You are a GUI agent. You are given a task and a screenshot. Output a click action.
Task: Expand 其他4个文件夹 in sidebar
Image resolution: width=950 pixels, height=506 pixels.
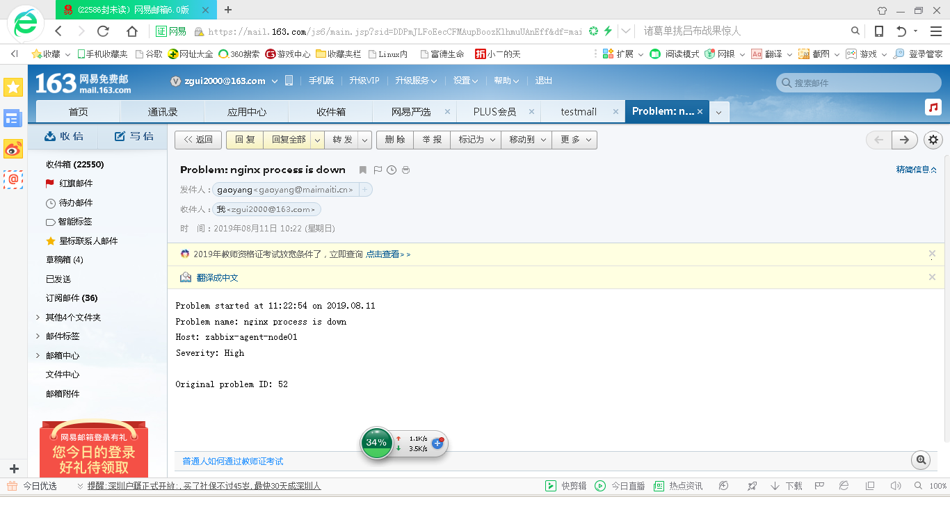(x=38, y=318)
